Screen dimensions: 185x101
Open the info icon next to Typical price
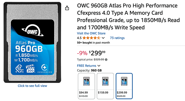106,60
